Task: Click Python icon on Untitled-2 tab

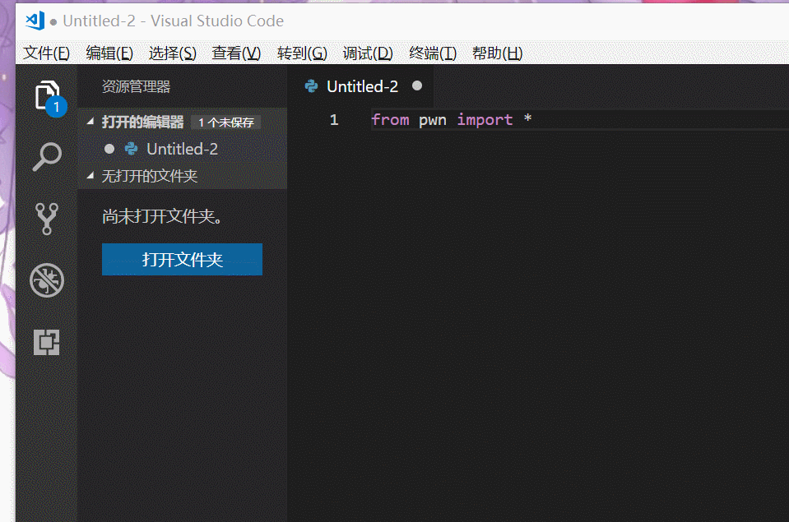Action: (311, 86)
